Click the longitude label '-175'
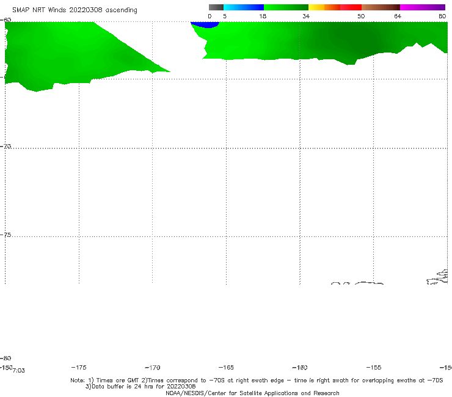The image size is (452, 397). tap(79, 367)
